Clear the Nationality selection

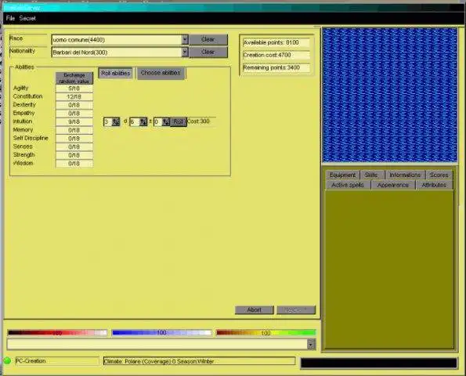pos(208,52)
